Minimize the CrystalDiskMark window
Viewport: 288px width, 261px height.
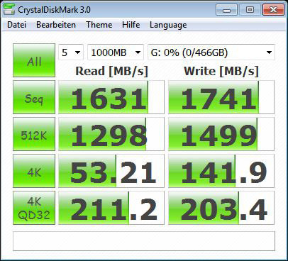(226, 10)
